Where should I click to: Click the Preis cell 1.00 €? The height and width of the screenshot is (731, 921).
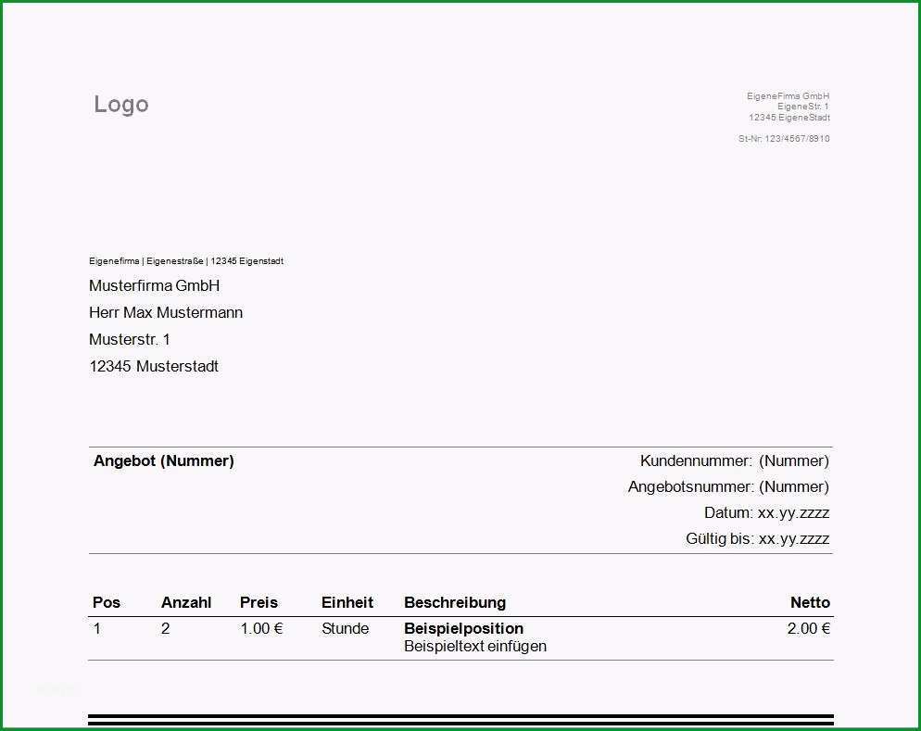click(261, 629)
